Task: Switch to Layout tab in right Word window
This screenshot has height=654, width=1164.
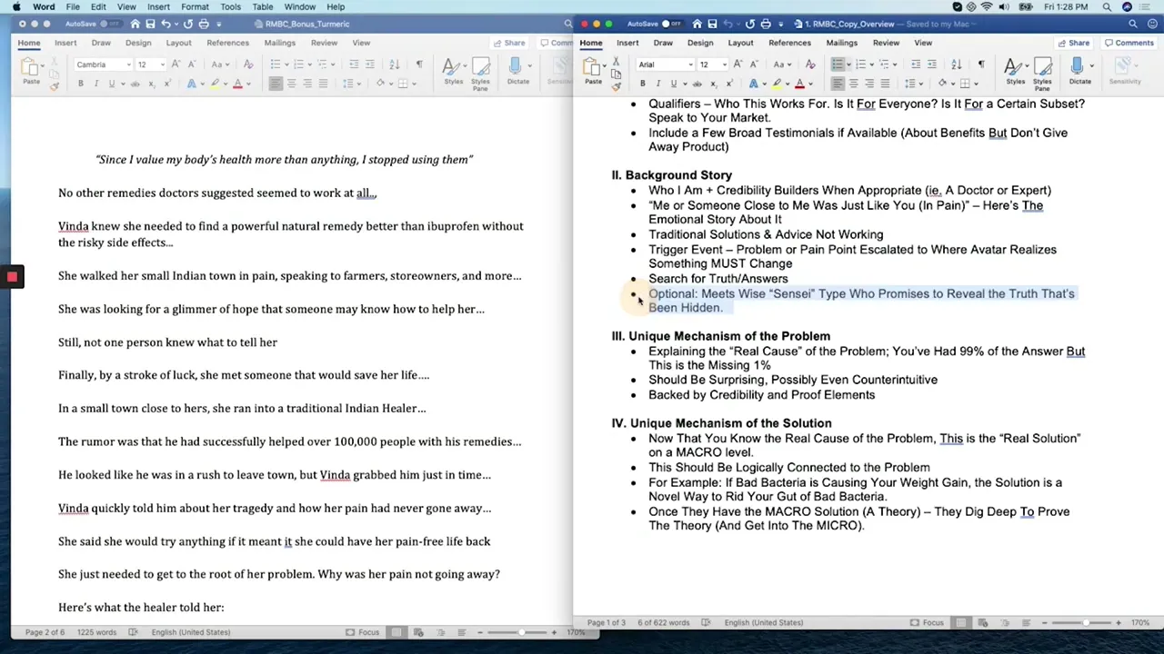Action: [740, 43]
